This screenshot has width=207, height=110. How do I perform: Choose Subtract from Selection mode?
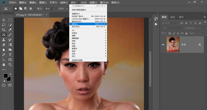coord(26,9)
